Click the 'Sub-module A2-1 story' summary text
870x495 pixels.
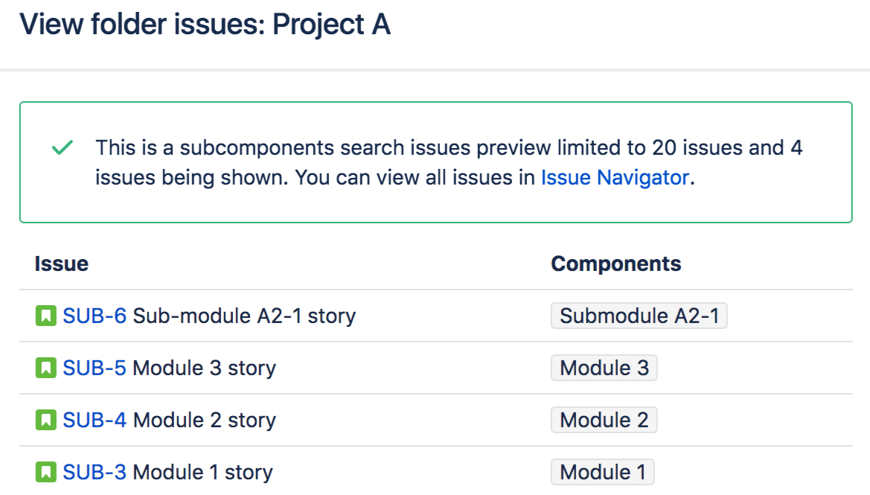tap(244, 316)
